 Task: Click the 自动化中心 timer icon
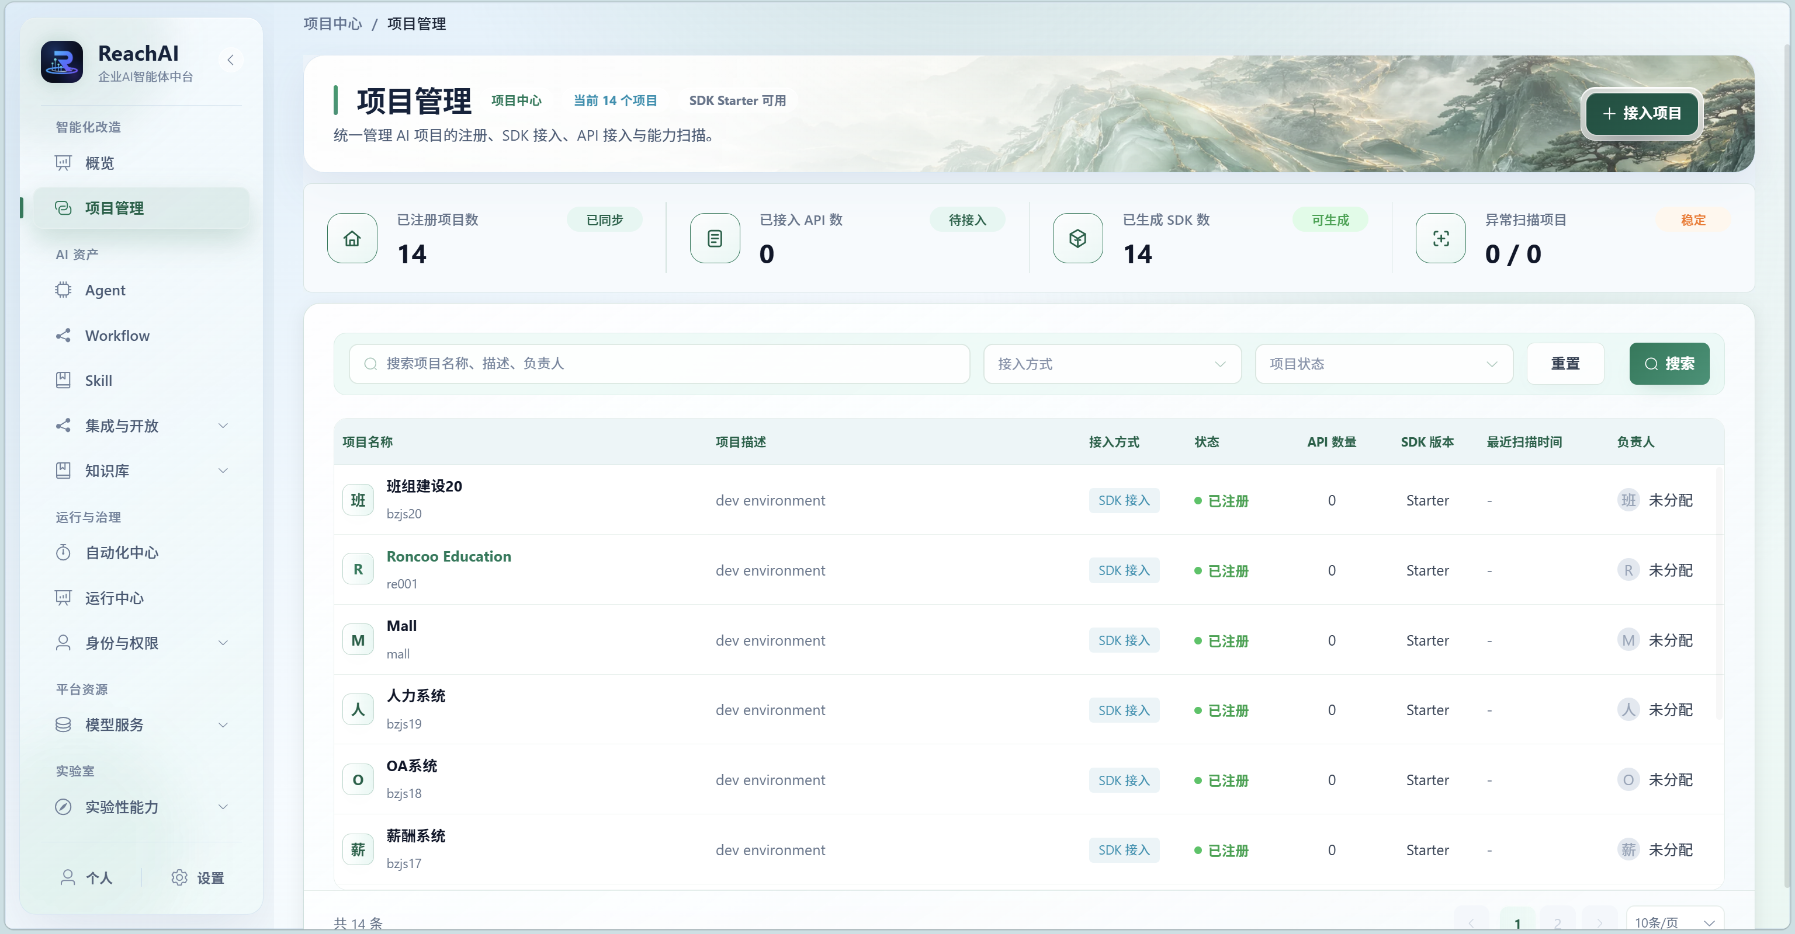pyautogui.click(x=64, y=553)
